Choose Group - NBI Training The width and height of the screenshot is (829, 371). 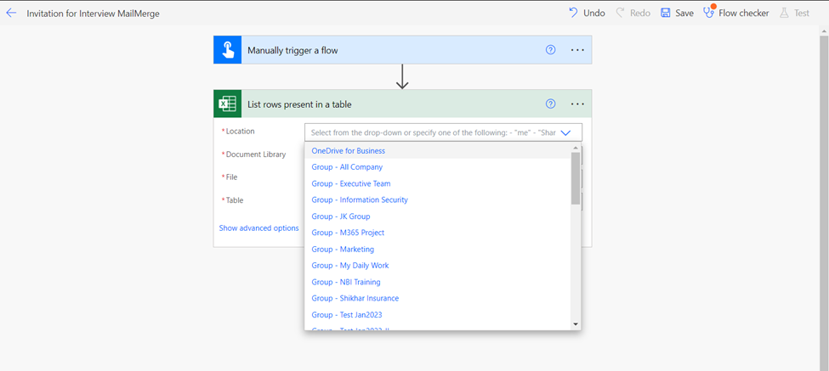(x=438, y=281)
